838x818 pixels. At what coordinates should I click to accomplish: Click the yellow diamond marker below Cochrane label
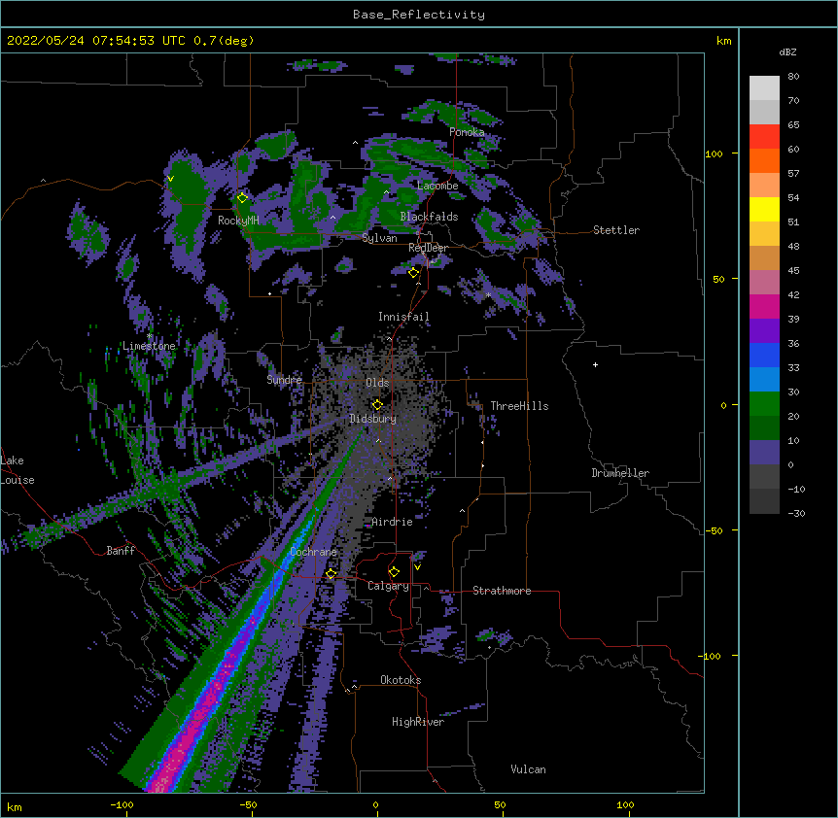tap(331, 573)
